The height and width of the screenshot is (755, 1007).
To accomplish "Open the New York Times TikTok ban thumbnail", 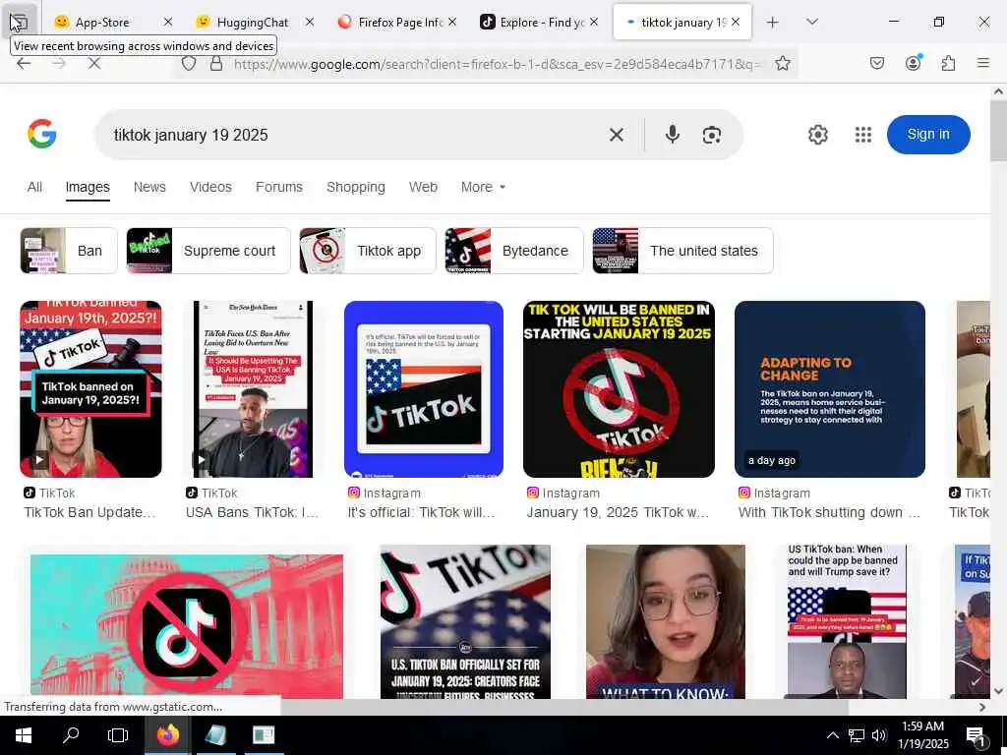I will click(253, 389).
